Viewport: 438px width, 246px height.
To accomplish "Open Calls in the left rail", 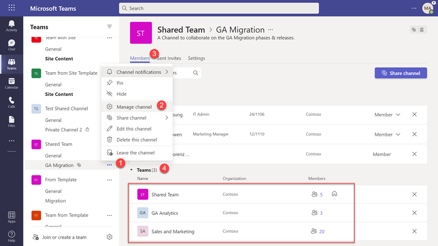I will [12, 103].
